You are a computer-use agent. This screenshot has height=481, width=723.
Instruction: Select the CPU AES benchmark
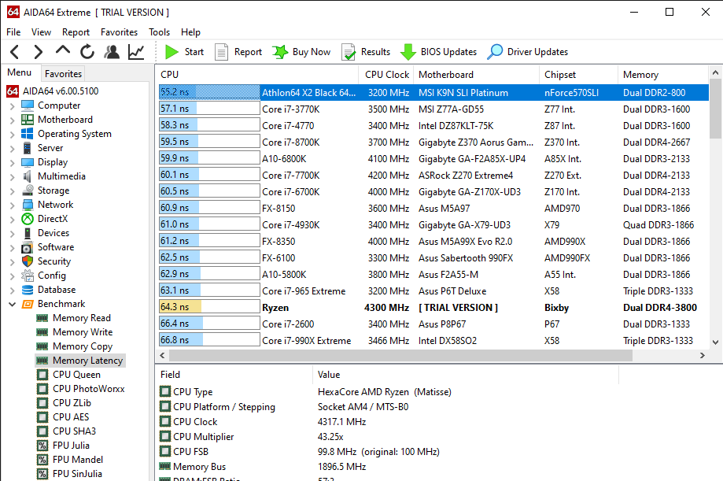[71, 417]
